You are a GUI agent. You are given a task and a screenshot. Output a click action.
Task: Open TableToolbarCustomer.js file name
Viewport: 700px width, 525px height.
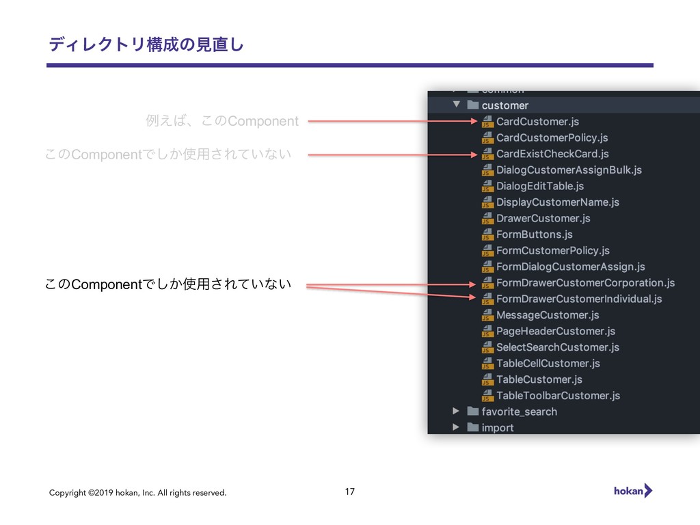click(x=558, y=395)
